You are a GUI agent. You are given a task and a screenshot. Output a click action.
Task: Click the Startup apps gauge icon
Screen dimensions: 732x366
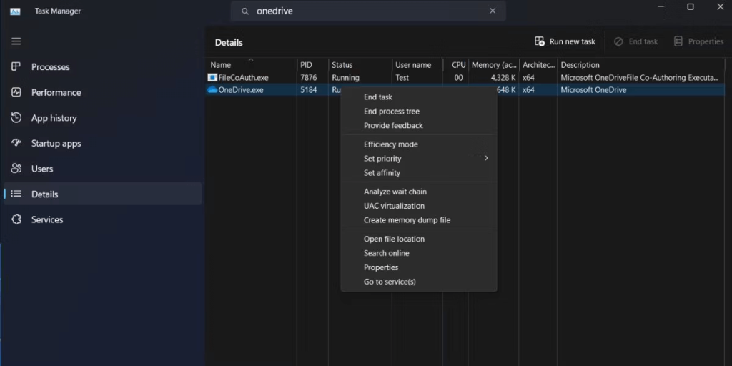click(16, 143)
